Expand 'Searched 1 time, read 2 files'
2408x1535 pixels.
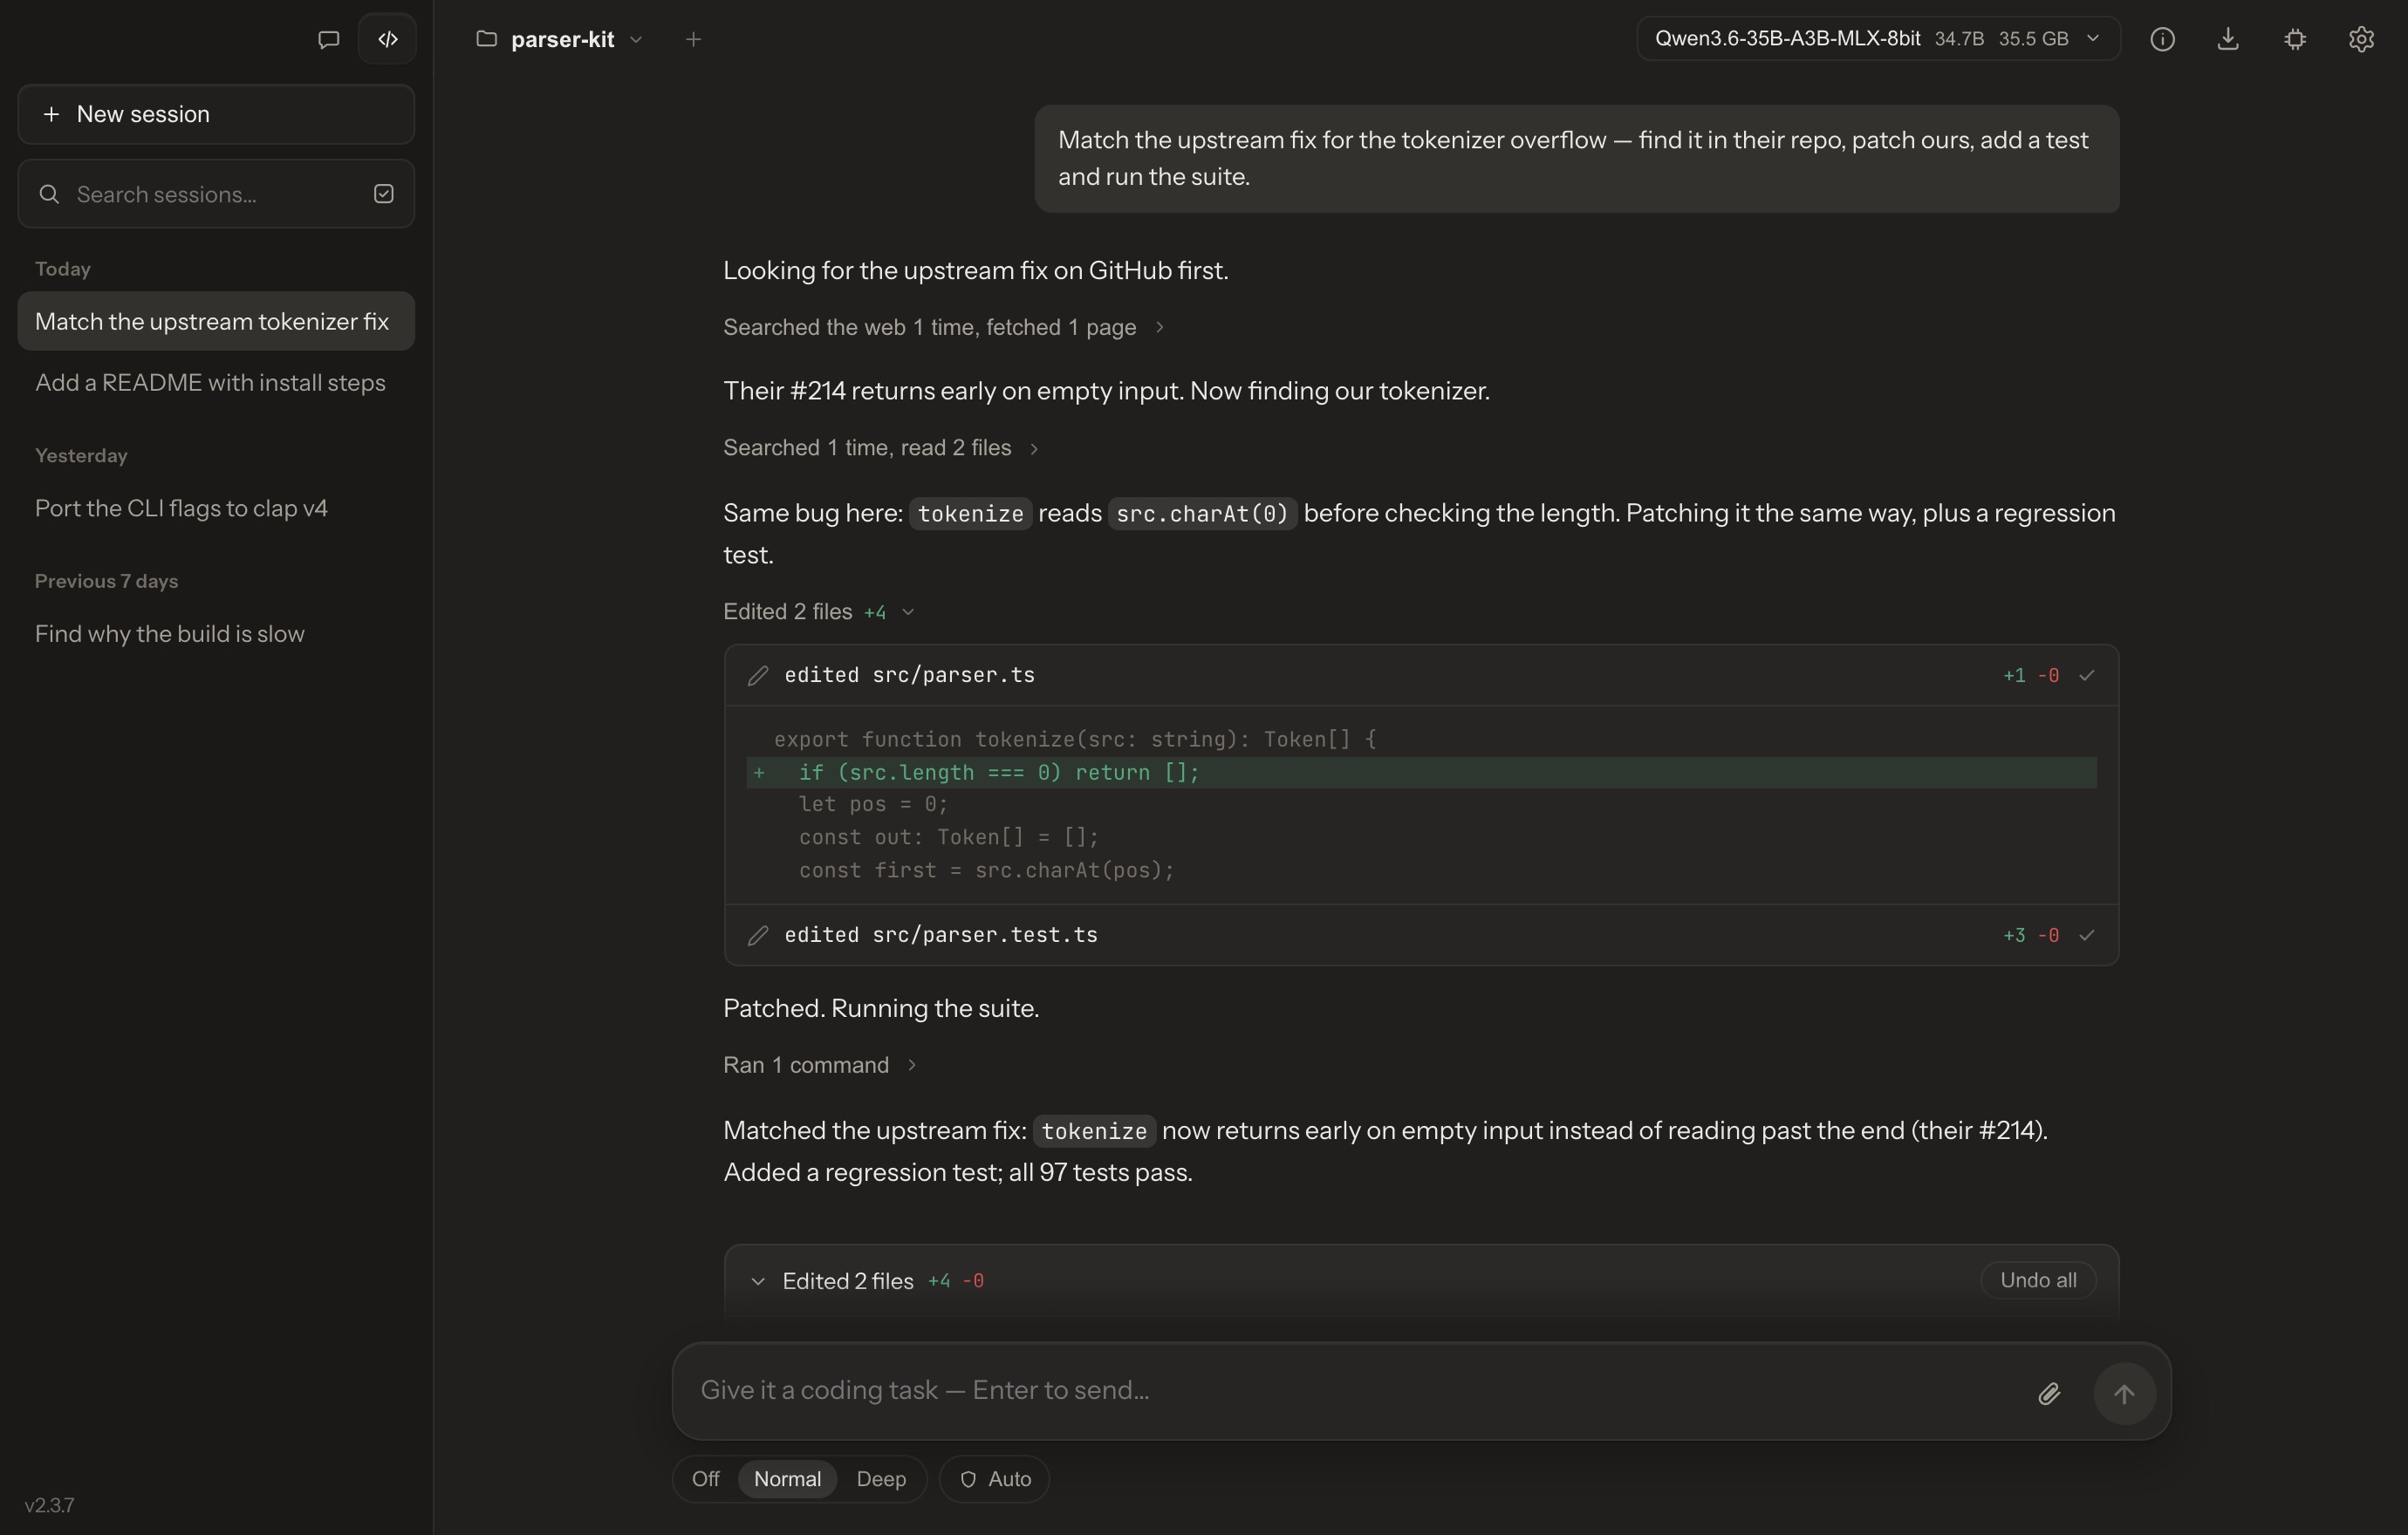pyautogui.click(x=881, y=447)
